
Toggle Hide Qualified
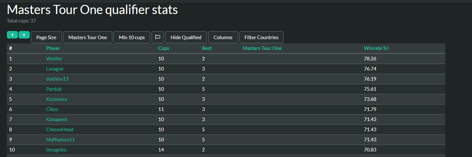pyautogui.click(x=186, y=37)
